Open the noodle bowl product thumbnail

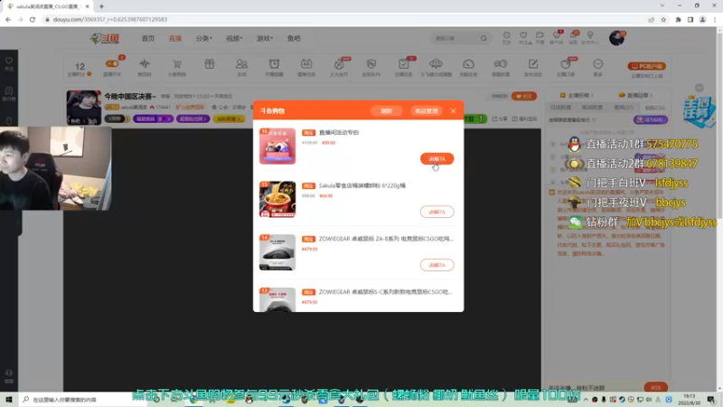[277, 199]
